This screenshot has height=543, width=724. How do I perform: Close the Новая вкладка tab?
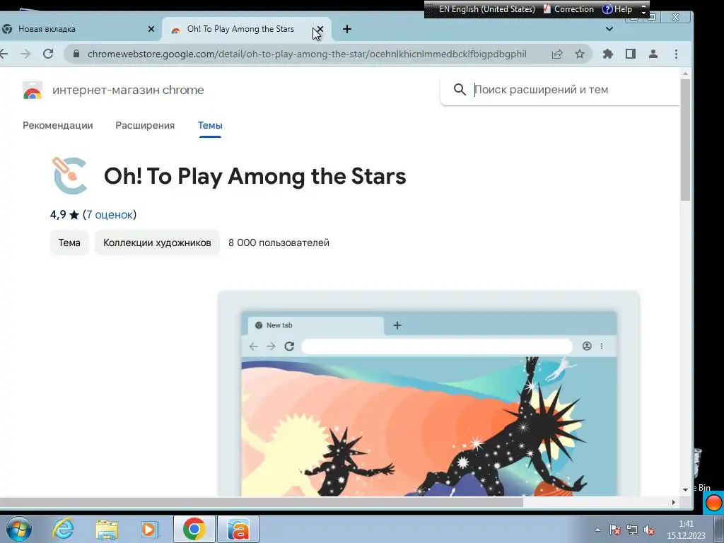click(x=151, y=29)
